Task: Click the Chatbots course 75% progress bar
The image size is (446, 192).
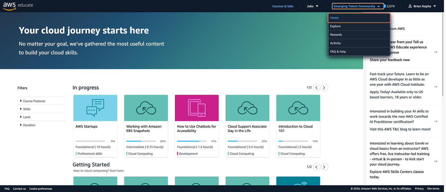Action: click(x=192, y=141)
